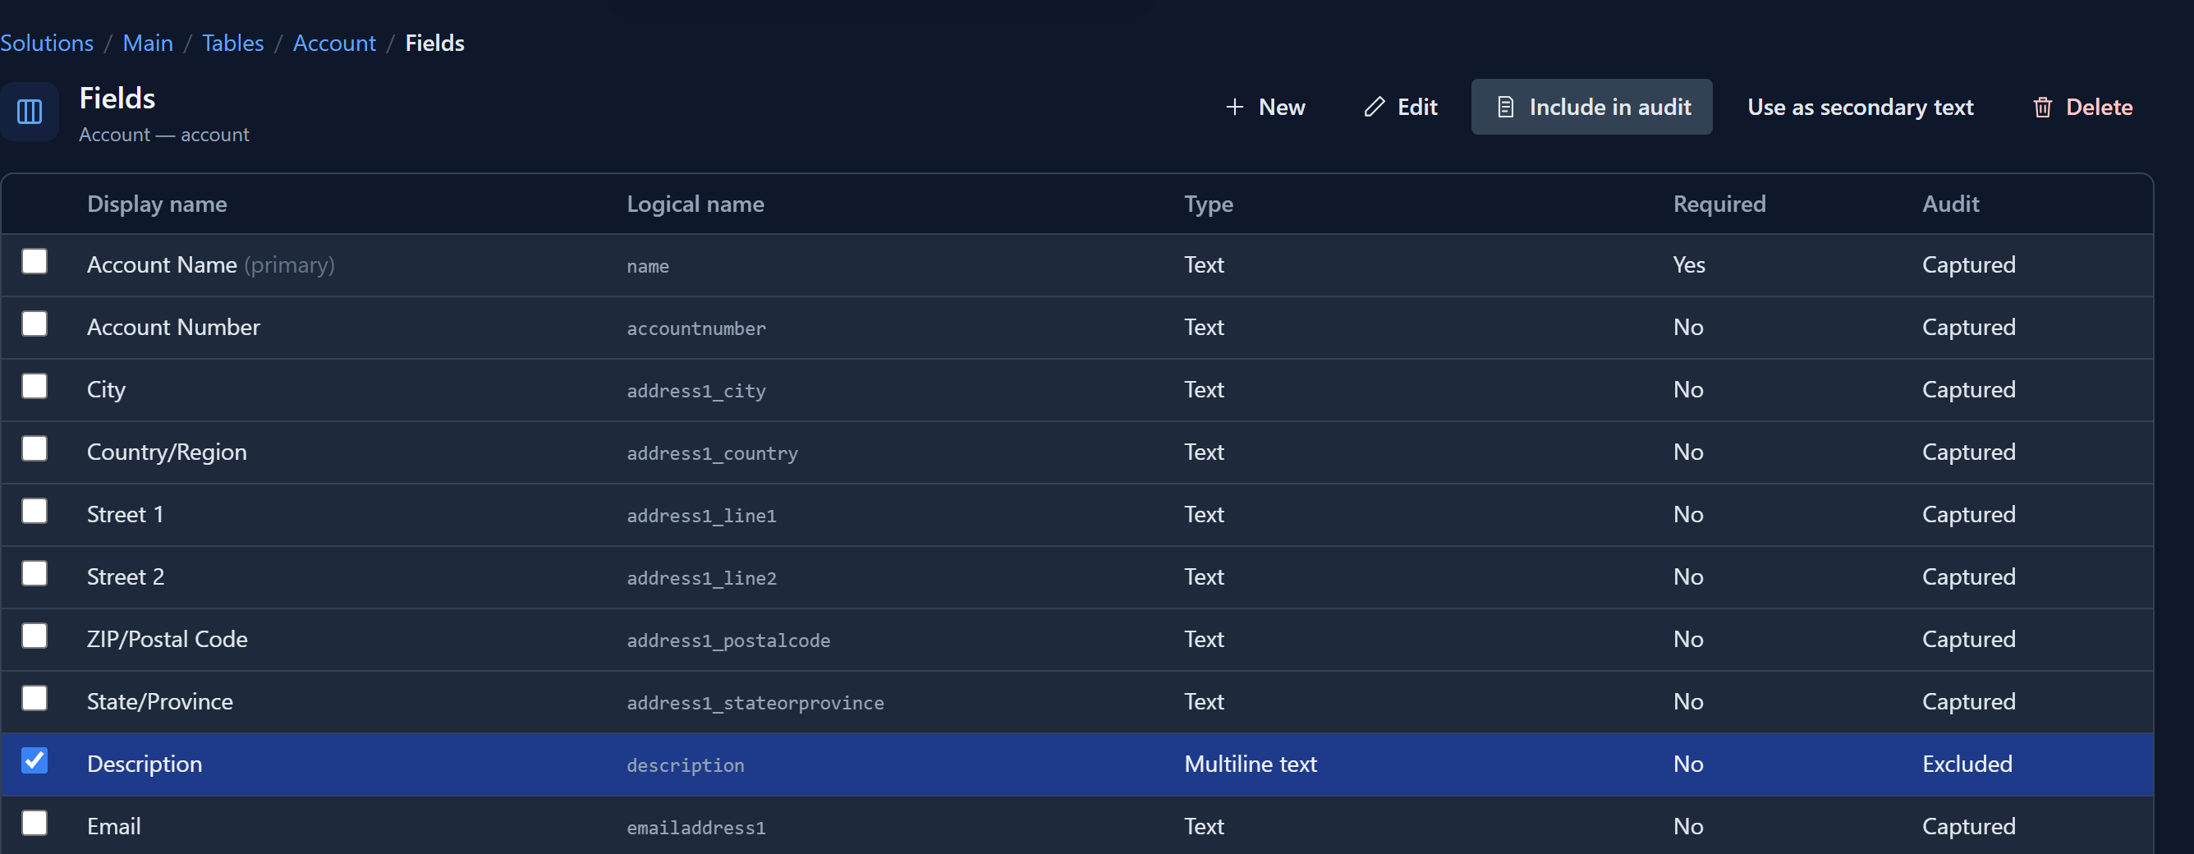Select the Street 1 row checkbox
Image resolution: width=2194 pixels, height=854 pixels.
34,511
